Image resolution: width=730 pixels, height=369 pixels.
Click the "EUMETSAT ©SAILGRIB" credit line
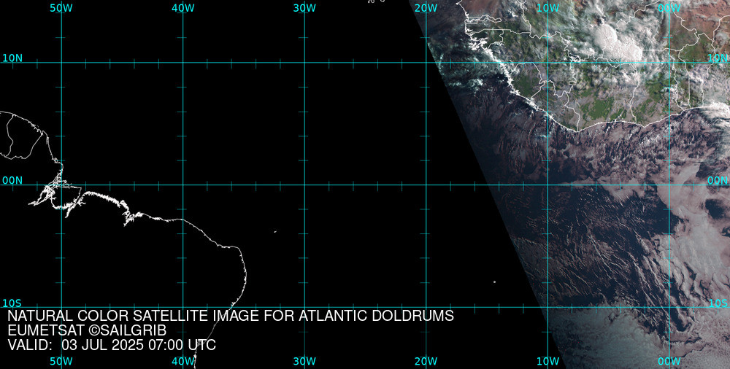pyautogui.click(x=87, y=330)
